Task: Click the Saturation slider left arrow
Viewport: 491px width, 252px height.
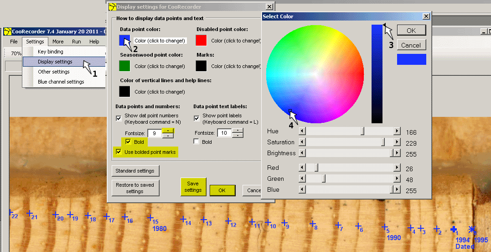Action: (x=302, y=142)
